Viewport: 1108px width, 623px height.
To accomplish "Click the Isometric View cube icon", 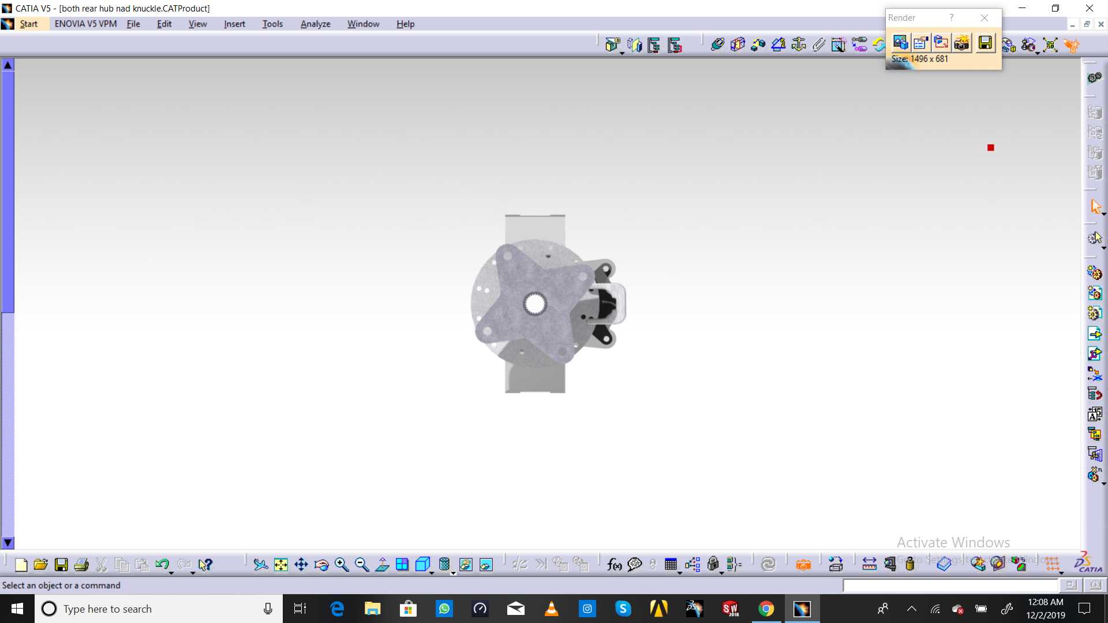I will 422,564.
